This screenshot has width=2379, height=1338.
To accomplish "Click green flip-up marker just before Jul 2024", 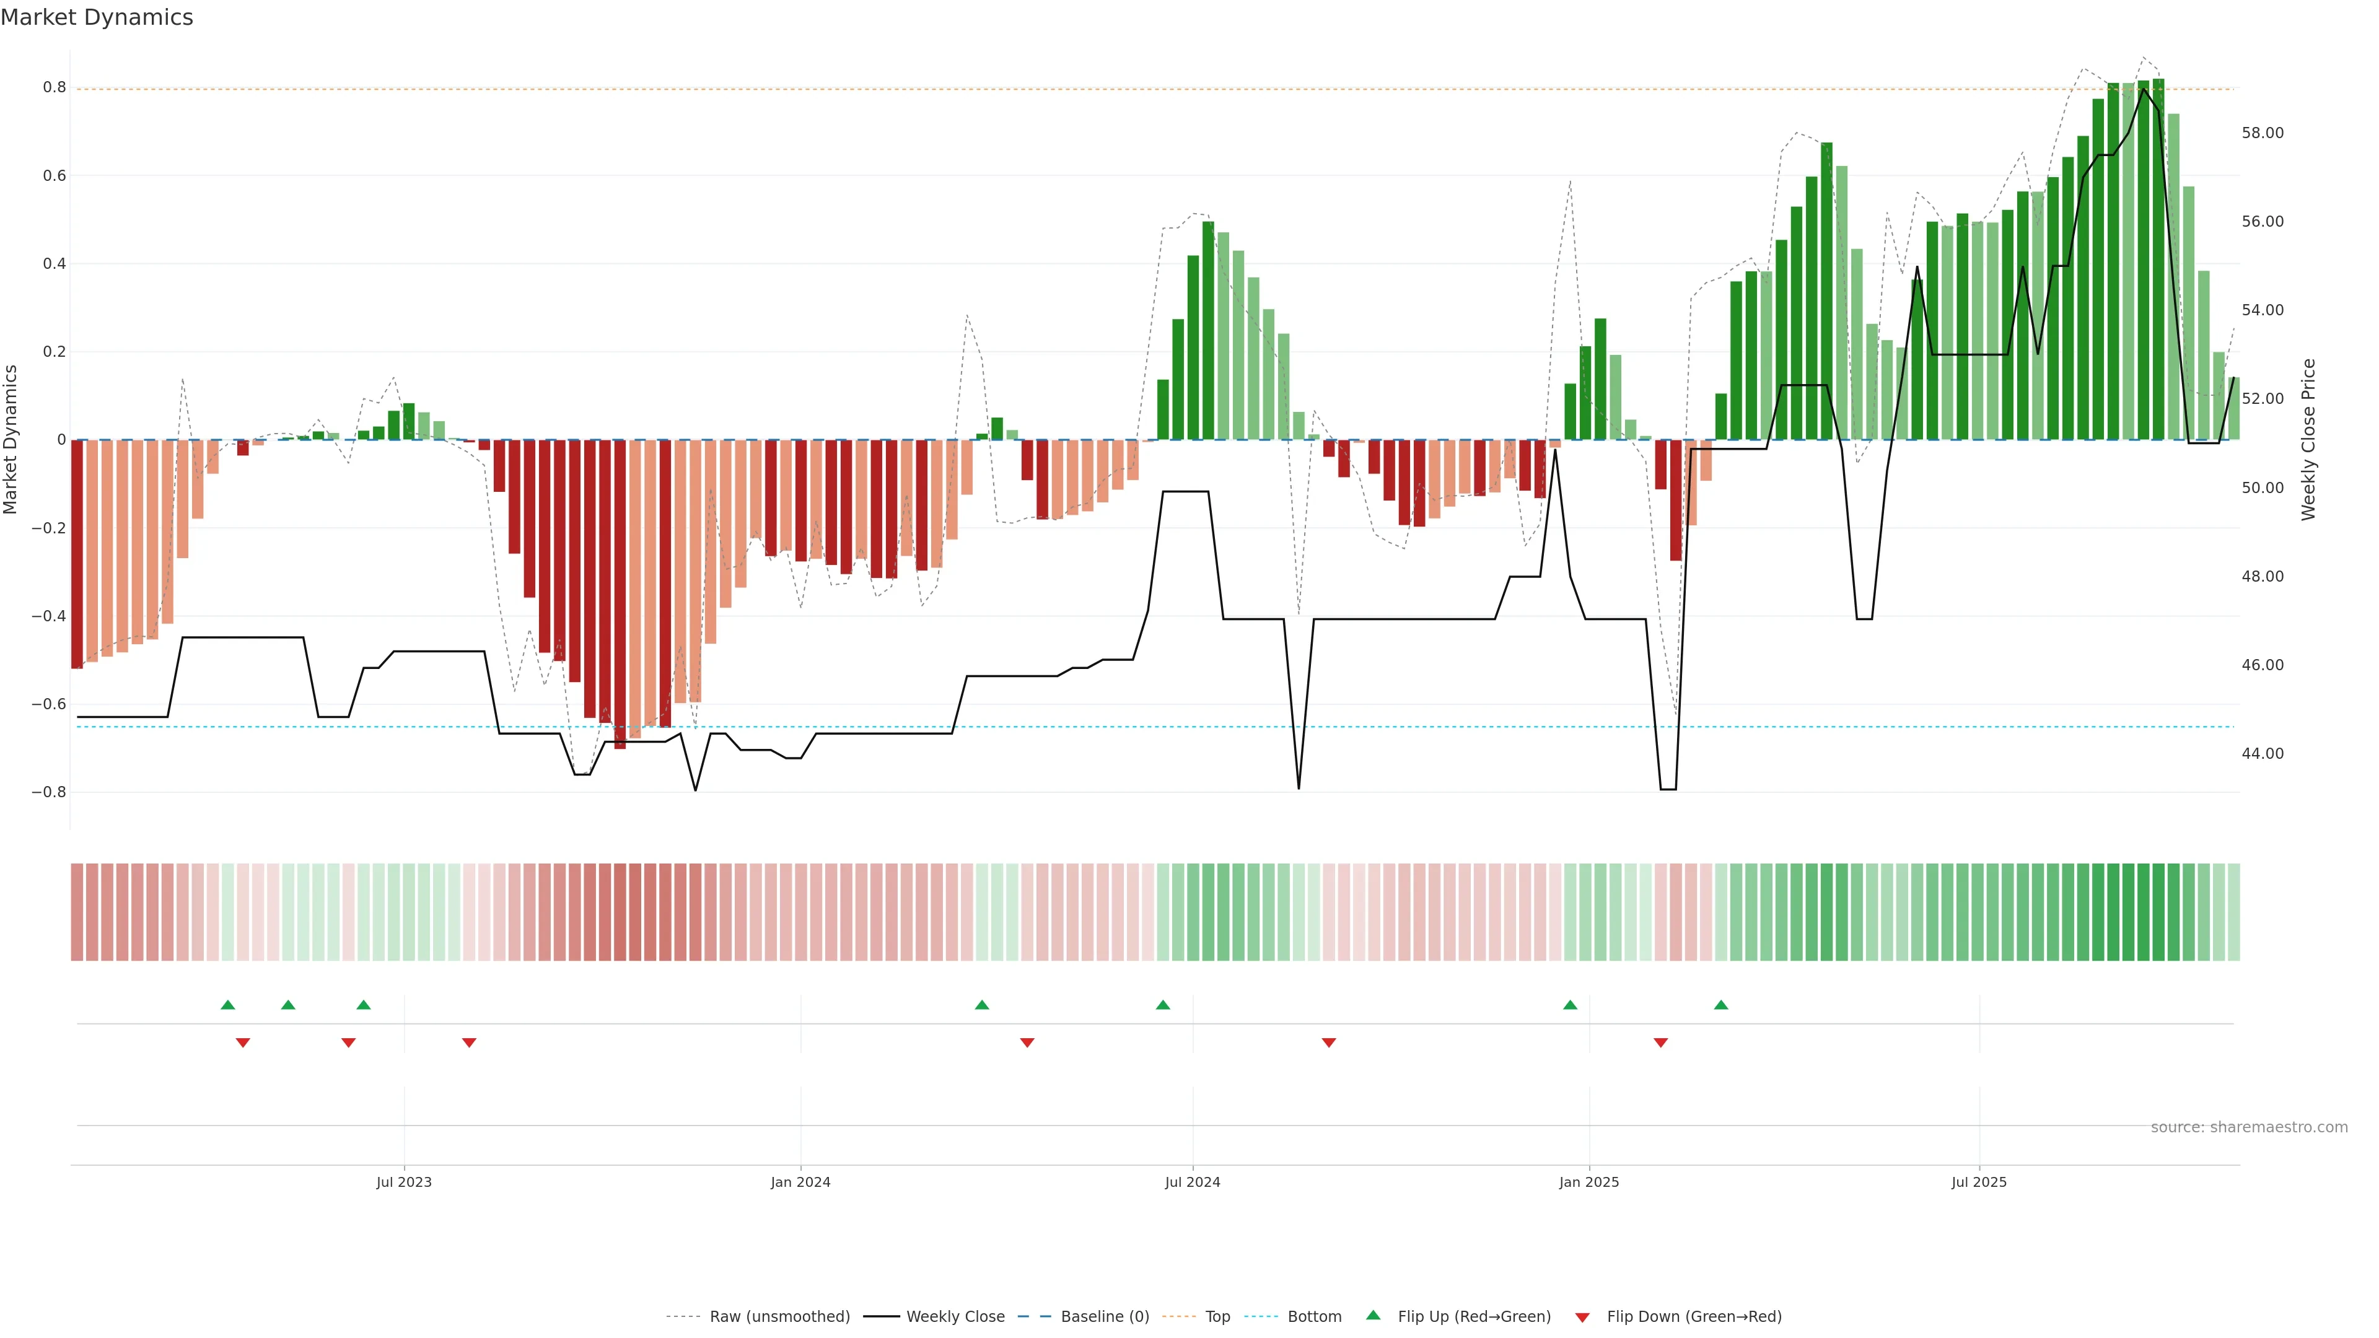I will click(x=1163, y=1005).
